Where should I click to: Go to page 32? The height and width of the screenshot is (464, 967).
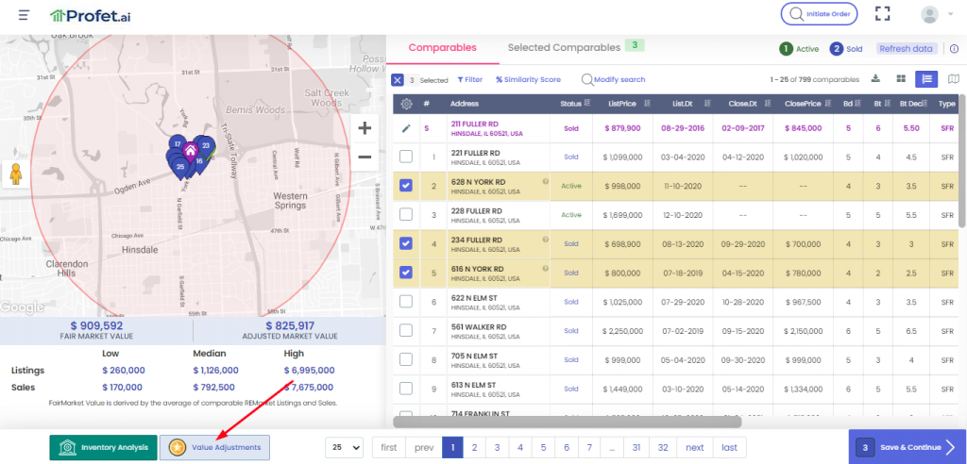(663, 447)
